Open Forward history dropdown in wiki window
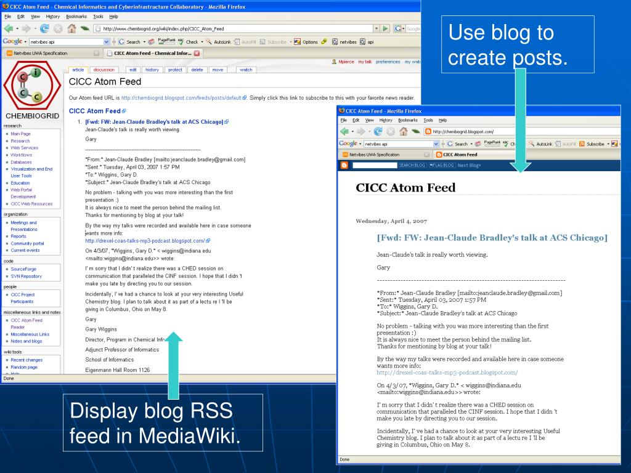Viewport: 631px width, 473px height. 35,29
